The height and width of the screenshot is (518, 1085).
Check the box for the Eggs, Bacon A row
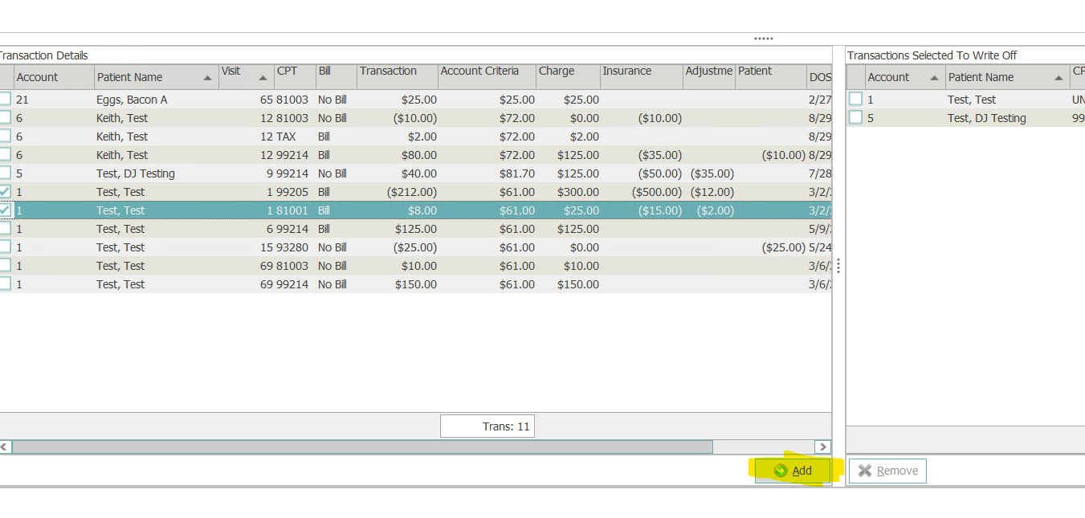[x=5, y=100]
